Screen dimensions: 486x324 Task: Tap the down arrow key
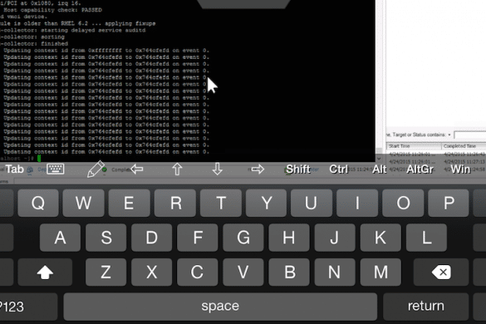218,169
